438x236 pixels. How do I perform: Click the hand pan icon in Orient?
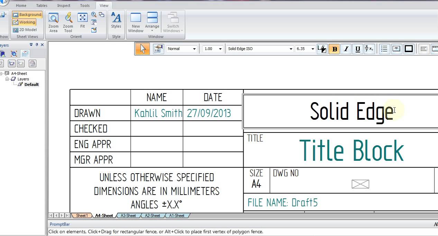[94, 22]
